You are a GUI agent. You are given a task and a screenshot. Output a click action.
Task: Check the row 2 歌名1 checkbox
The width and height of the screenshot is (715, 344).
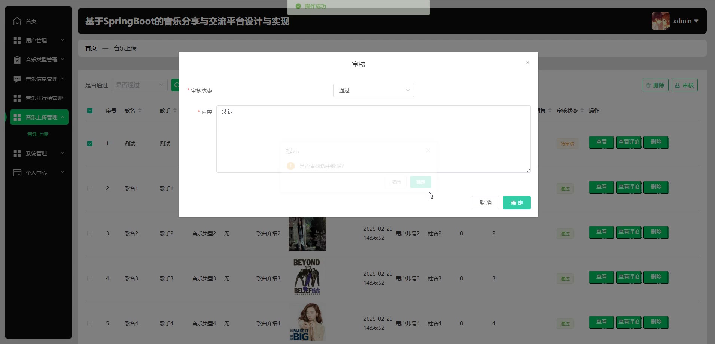(90, 188)
